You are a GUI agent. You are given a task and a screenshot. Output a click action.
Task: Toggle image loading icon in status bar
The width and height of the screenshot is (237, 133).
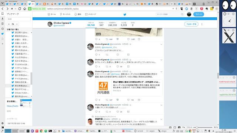[179, 127]
